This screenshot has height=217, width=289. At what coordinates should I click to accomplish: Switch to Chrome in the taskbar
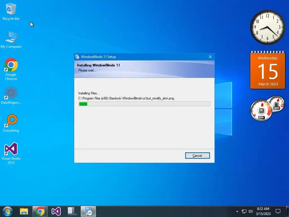(x=40, y=211)
